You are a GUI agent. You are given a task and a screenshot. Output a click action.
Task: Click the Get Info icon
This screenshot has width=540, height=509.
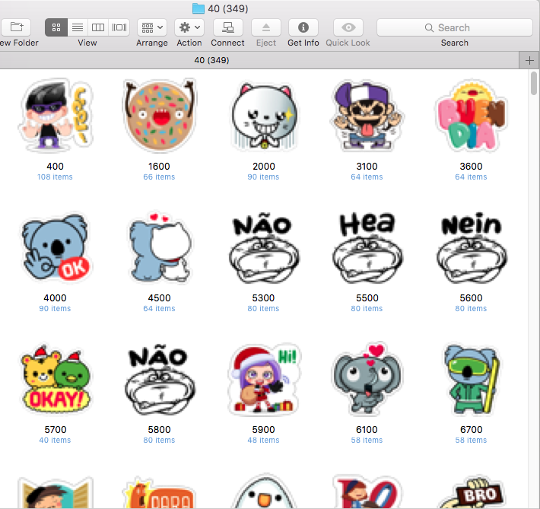tap(303, 27)
